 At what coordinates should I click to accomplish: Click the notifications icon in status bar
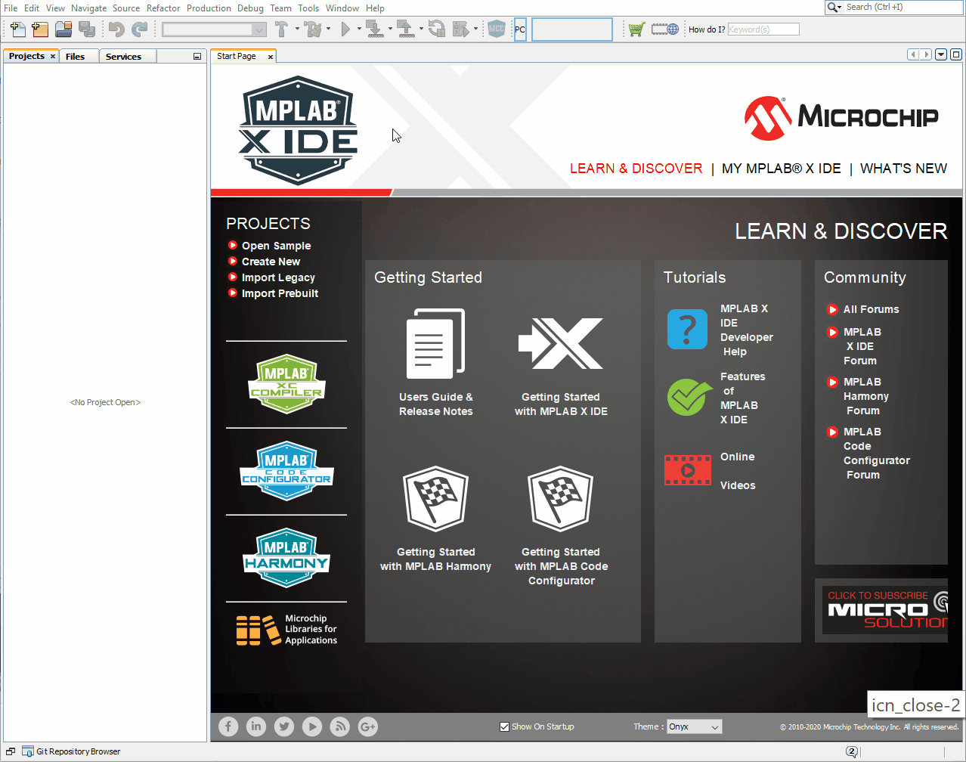(852, 751)
